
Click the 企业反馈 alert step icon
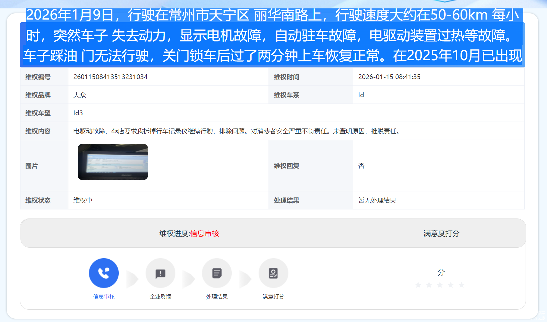coord(160,273)
